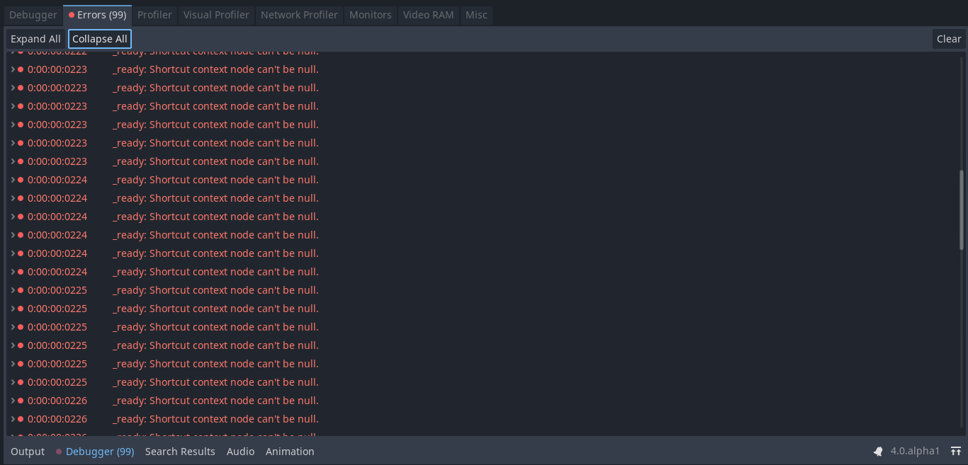This screenshot has height=465, width=968.
Task: Switch to the Audio panel
Action: [x=240, y=451]
